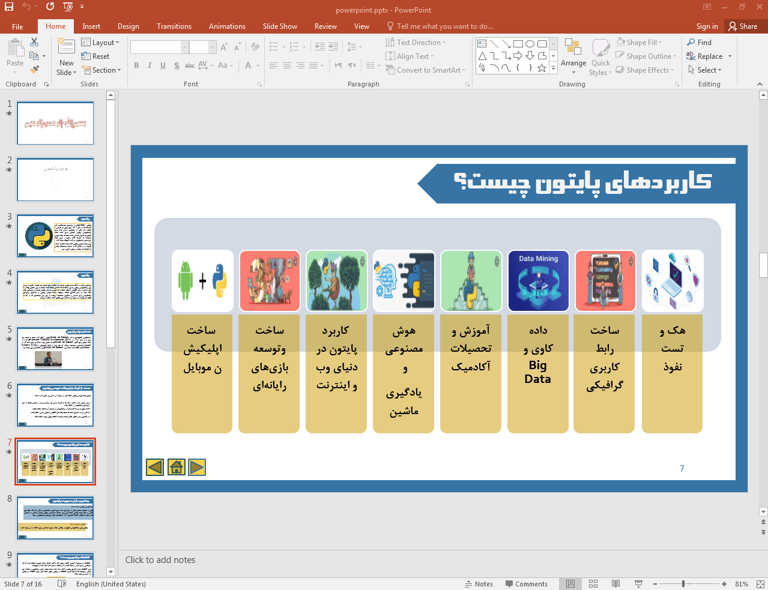Switch to the Animations tab
This screenshot has height=590, width=768.
(227, 26)
